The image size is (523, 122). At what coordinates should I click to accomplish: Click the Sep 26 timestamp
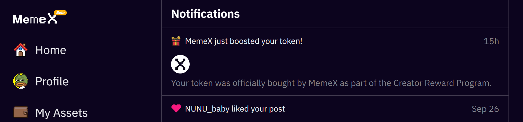(485, 109)
